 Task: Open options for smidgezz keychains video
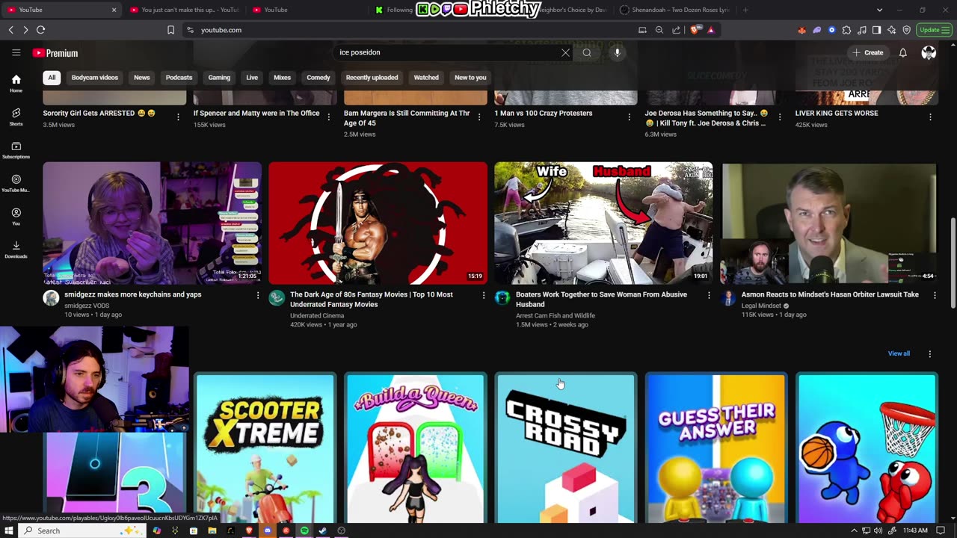click(x=258, y=296)
